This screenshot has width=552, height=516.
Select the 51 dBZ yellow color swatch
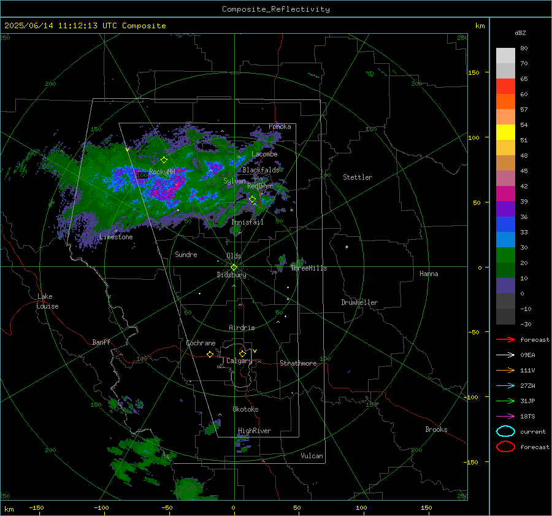[505, 133]
